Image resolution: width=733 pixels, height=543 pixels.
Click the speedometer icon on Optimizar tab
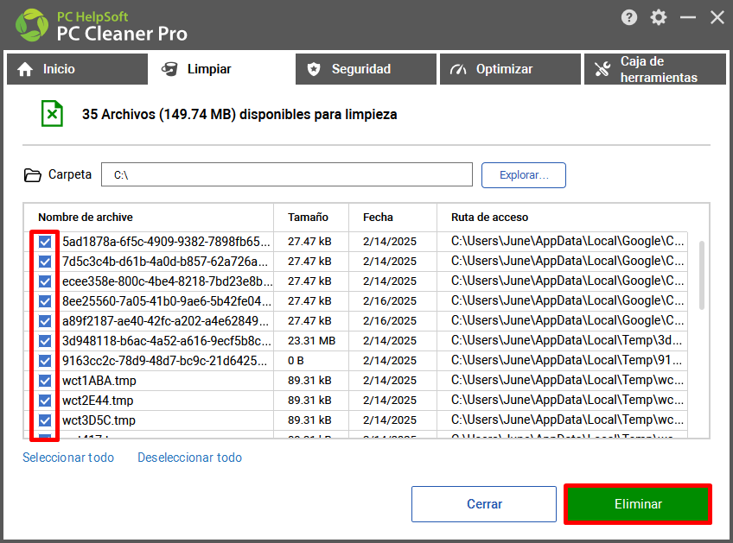point(458,69)
